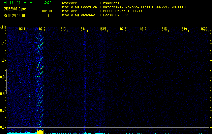The width and height of the screenshot is (212, 134).
Task: Click the timestamp 25.06.29 16:10
Action: [x=14, y=16]
